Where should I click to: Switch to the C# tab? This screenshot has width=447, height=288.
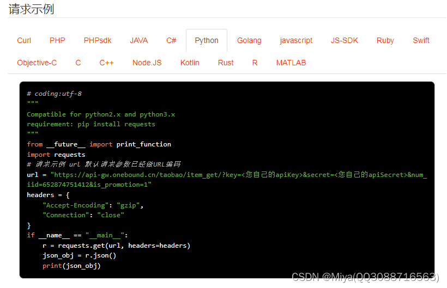click(x=171, y=40)
